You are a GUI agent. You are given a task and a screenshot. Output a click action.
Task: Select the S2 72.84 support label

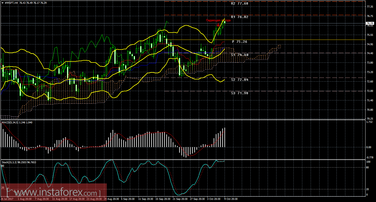pos(239,80)
